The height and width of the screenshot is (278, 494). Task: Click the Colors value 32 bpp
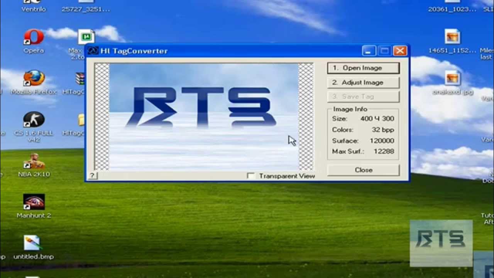pos(383,130)
